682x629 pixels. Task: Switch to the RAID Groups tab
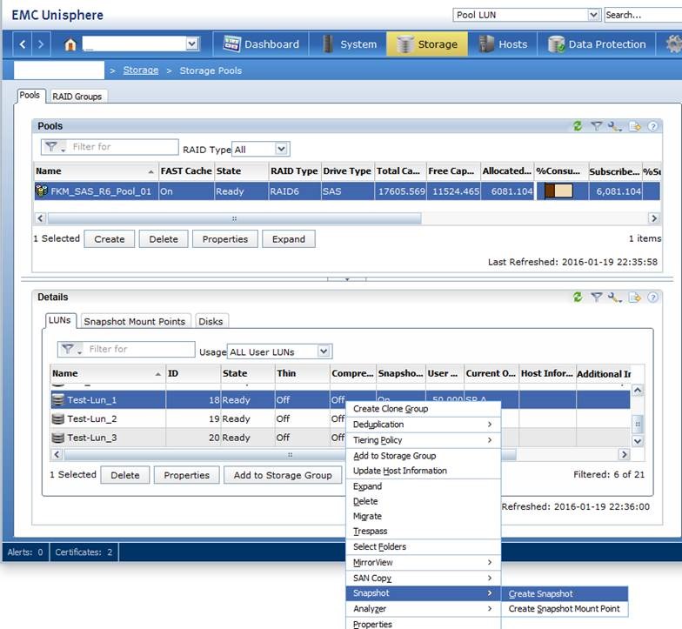pyautogui.click(x=77, y=97)
